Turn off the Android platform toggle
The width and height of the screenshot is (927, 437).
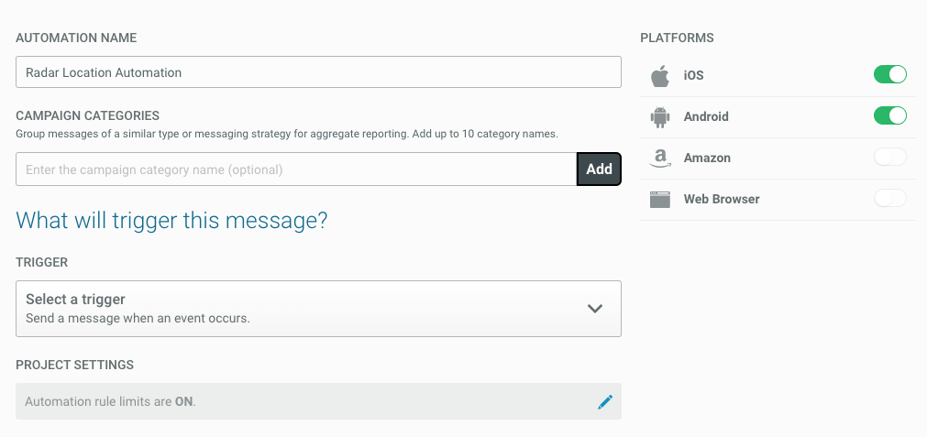(889, 116)
